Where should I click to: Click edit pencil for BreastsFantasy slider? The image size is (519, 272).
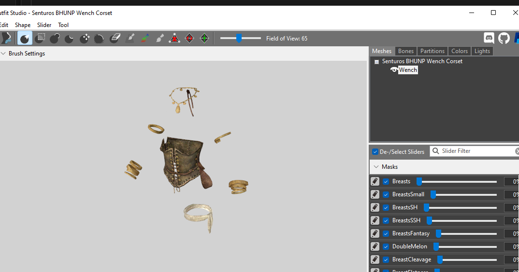(375, 233)
